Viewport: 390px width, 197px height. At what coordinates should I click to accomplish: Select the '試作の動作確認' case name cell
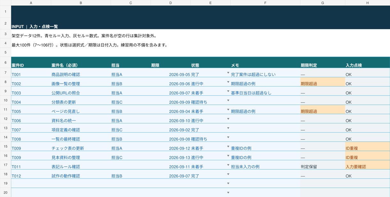pos(81,174)
